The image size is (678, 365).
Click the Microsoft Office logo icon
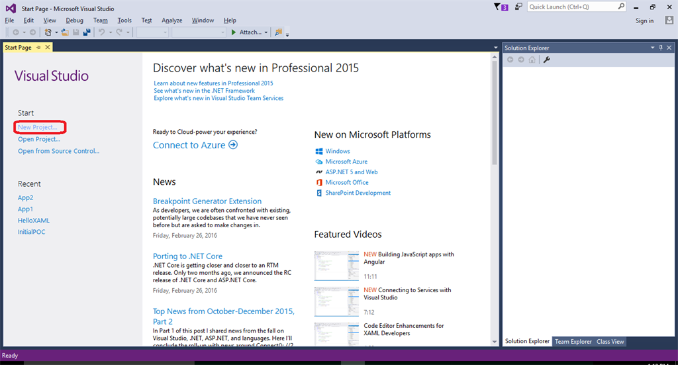(x=319, y=183)
